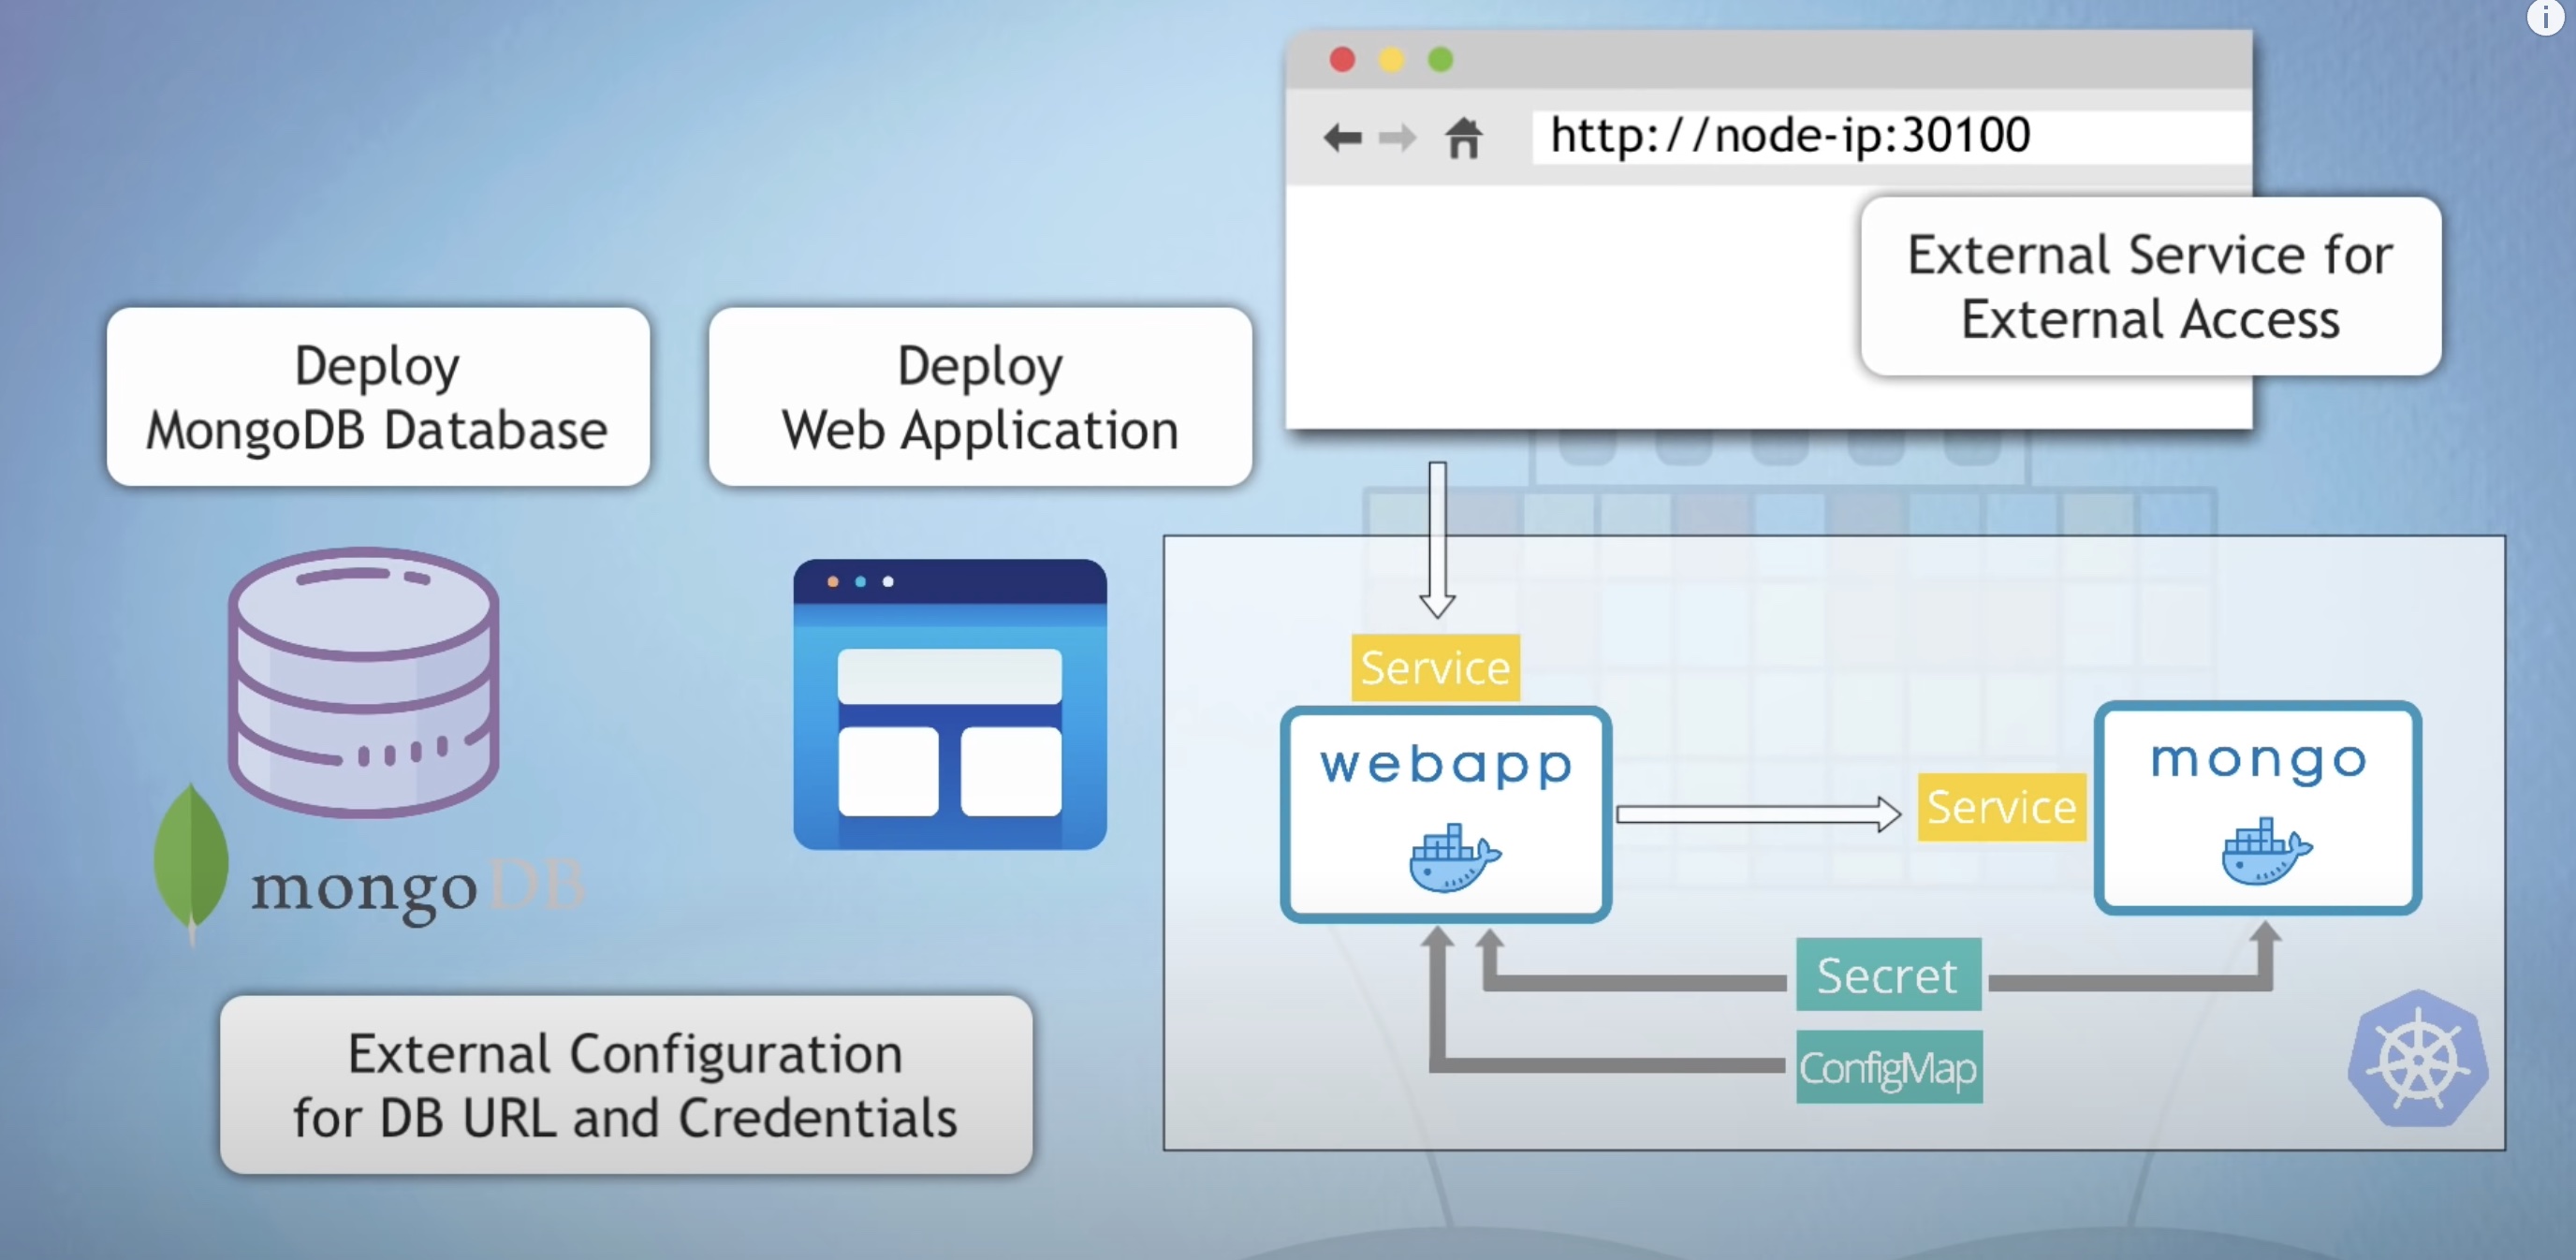Image resolution: width=2576 pixels, height=1260 pixels.
Task: Click the teal ConfigMap label
Action: click(x=1888, y=1068)
